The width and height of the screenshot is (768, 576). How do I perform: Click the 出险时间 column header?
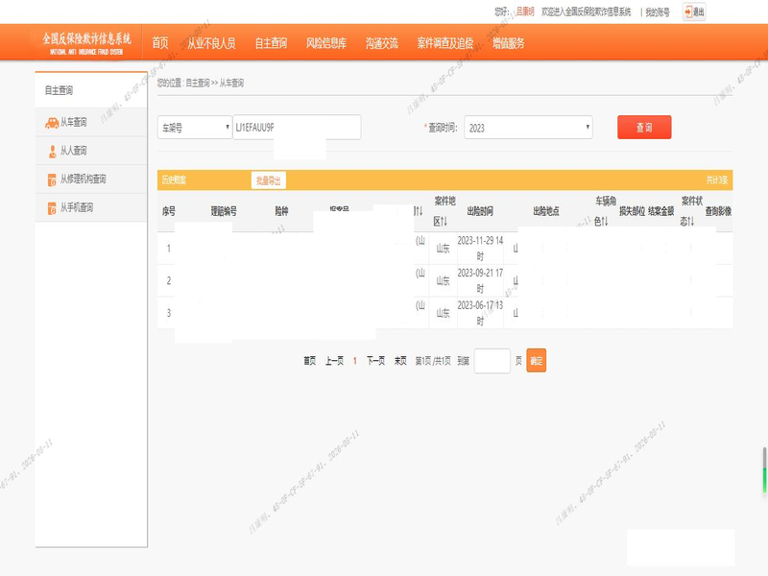pyautogui.click(x=480, y=211)
